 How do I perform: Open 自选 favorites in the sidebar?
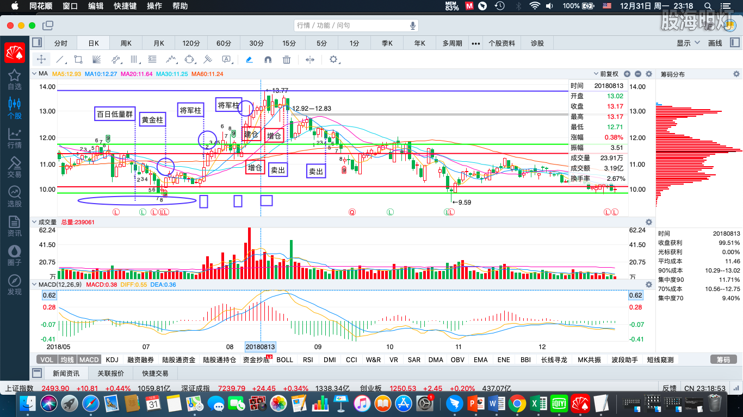(x=15, y=80)
